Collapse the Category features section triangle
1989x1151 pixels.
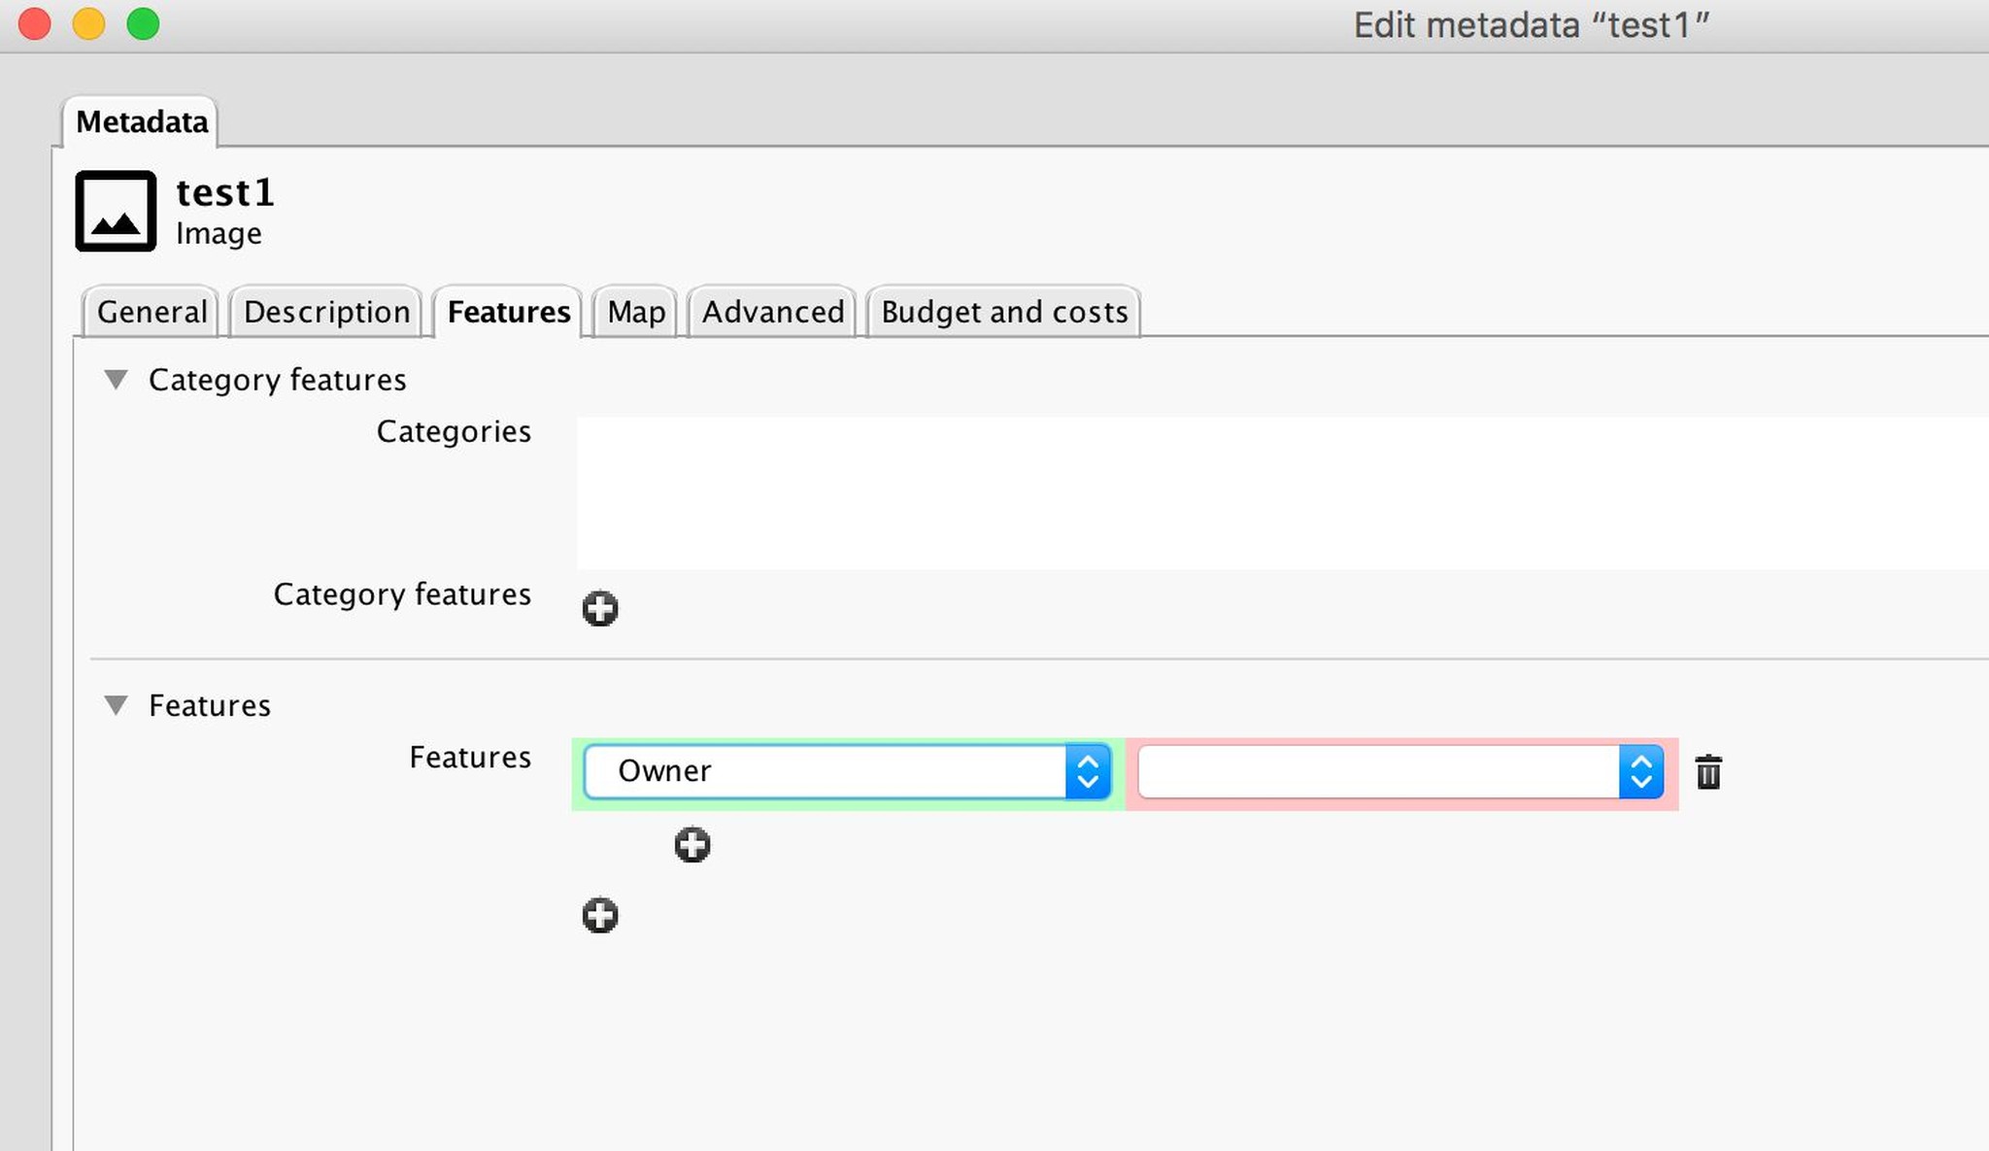pyautogui.click(x=117, y=380)
